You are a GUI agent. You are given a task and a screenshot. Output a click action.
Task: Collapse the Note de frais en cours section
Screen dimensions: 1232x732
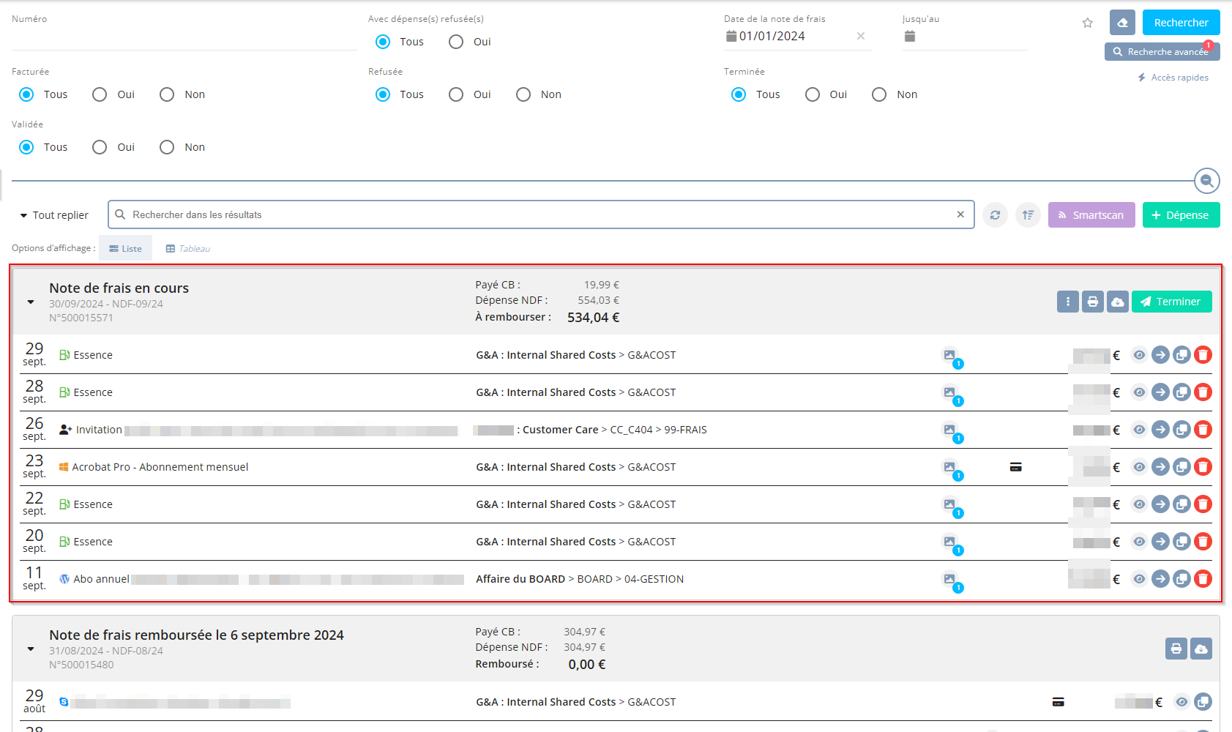point(31,302)
